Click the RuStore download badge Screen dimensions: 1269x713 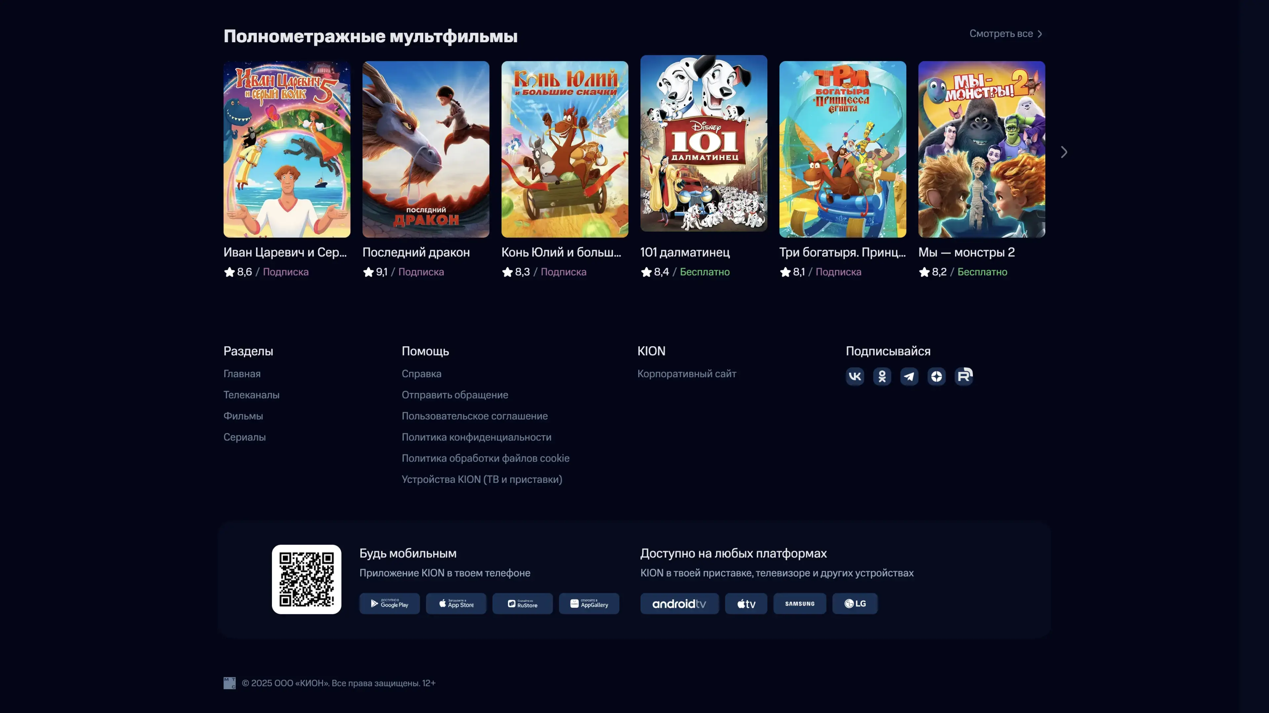pyautogui.click(x=522, y=604)
